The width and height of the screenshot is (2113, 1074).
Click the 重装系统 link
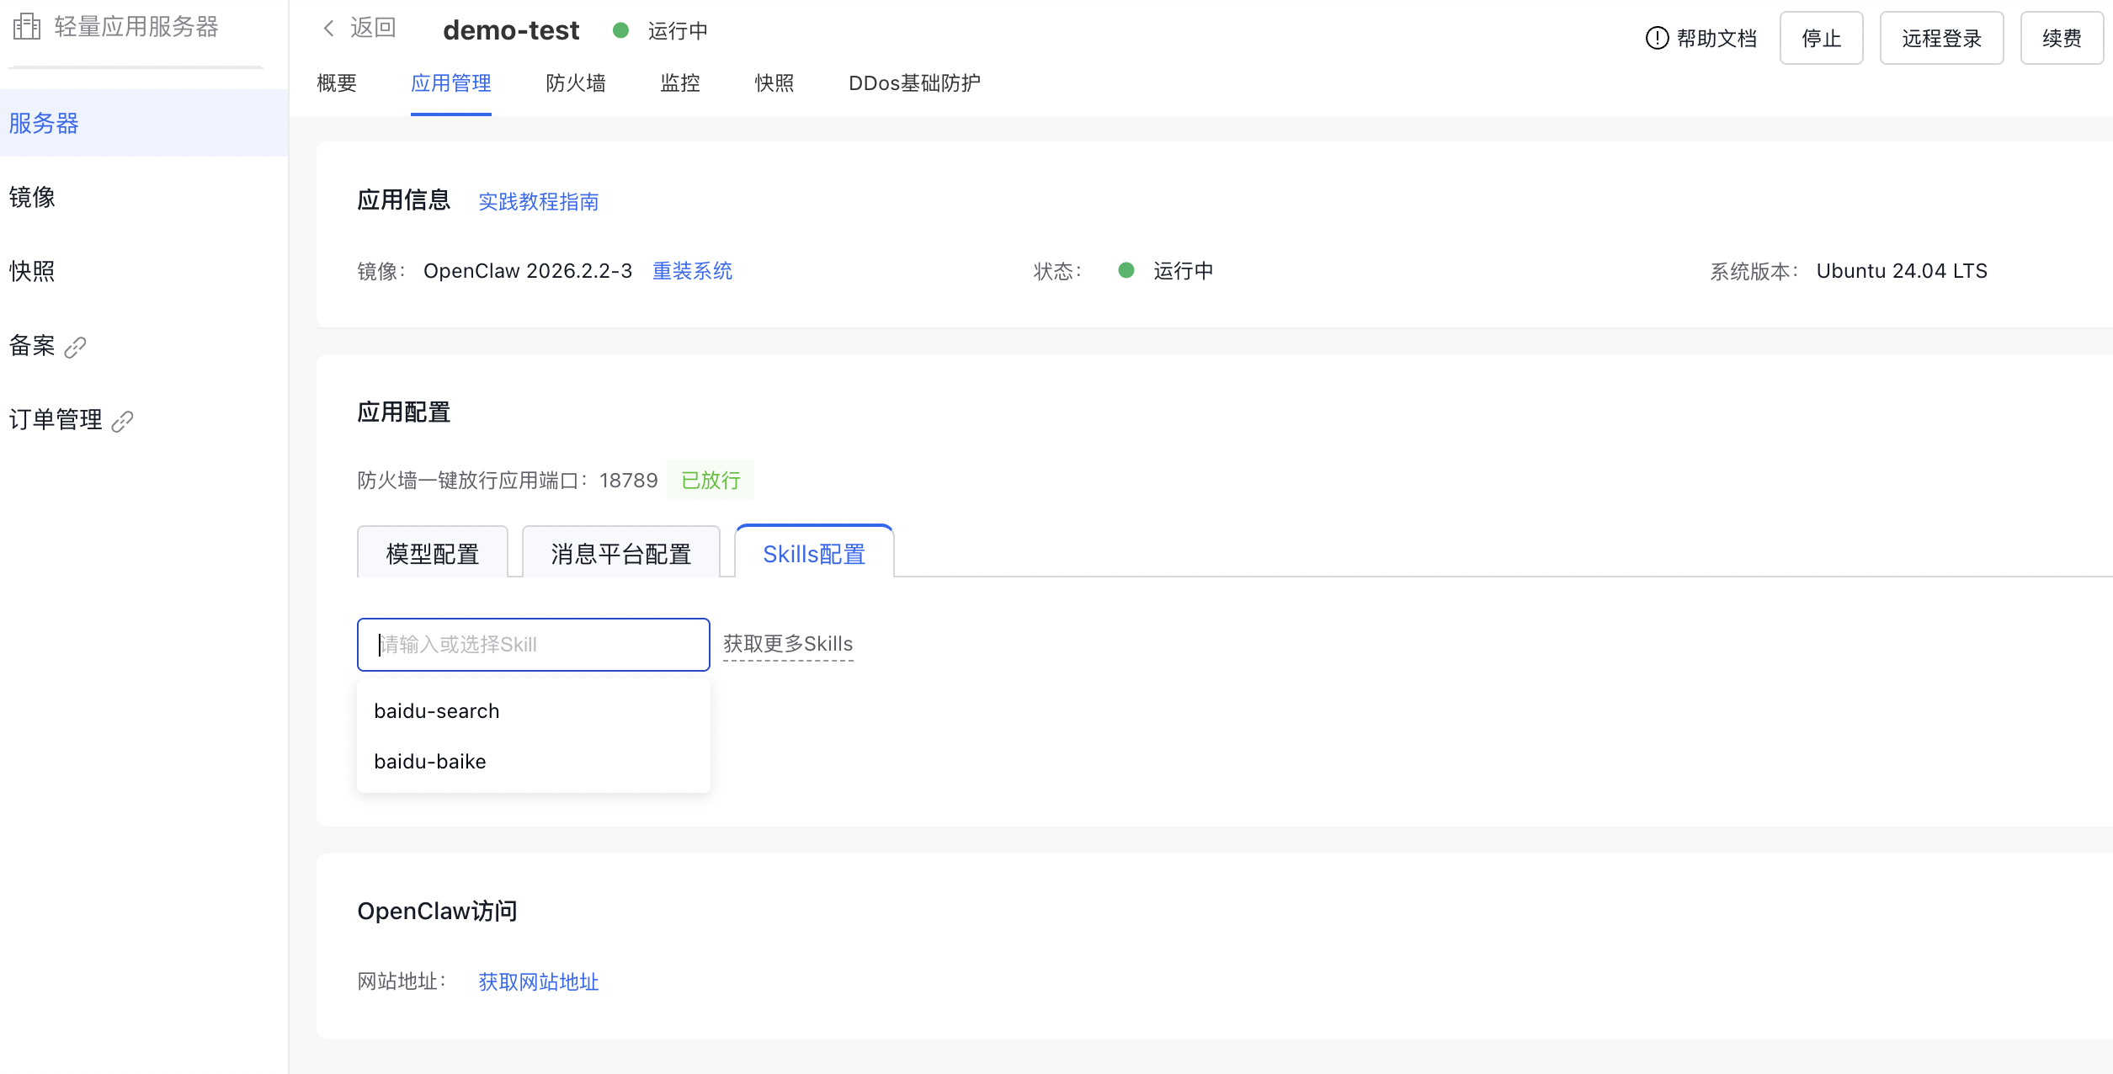click(692, 271)
